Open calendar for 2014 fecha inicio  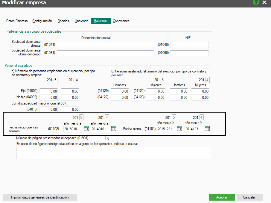[x=114, y=128]
